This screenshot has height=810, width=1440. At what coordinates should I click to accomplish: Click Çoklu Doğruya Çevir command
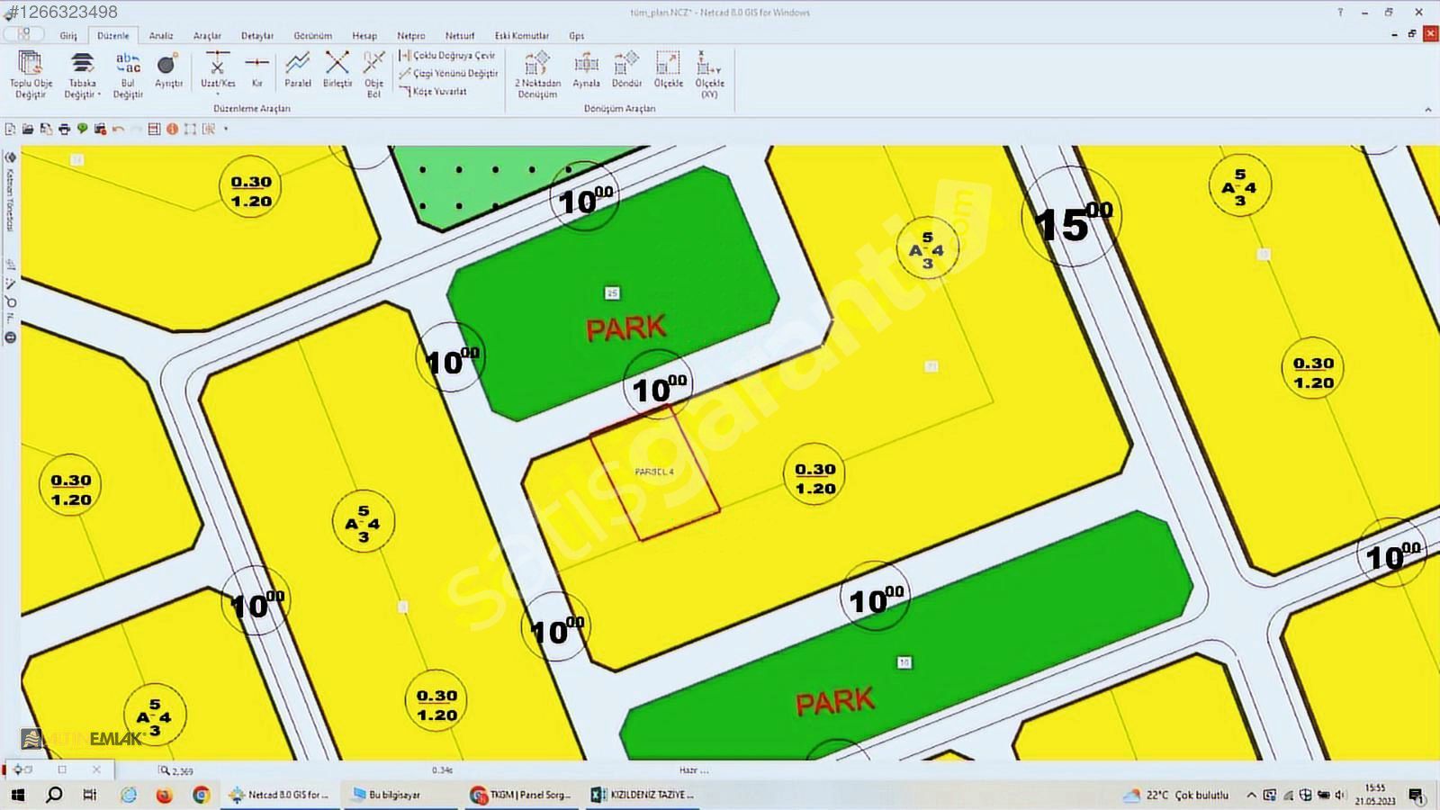click(x=448, y=56)
